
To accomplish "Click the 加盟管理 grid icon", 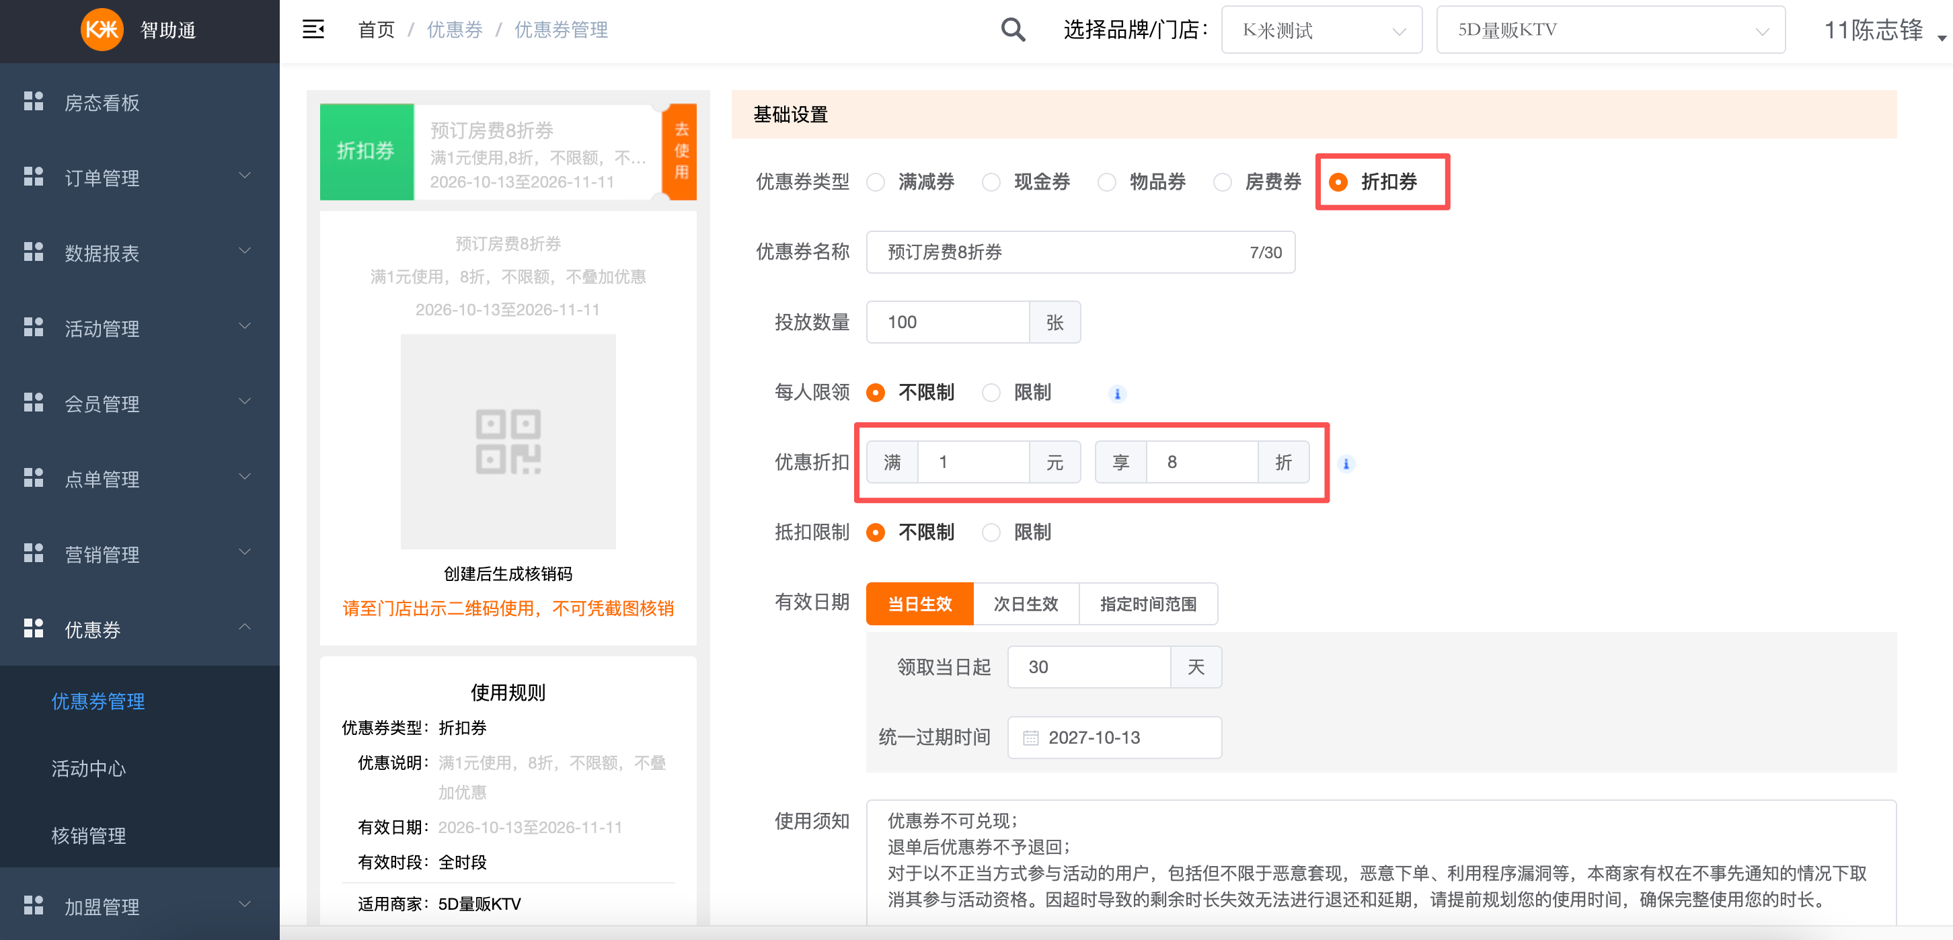I will (34, 904).
